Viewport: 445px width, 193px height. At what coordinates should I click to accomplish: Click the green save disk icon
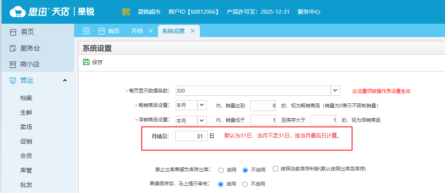coord(86,62)
